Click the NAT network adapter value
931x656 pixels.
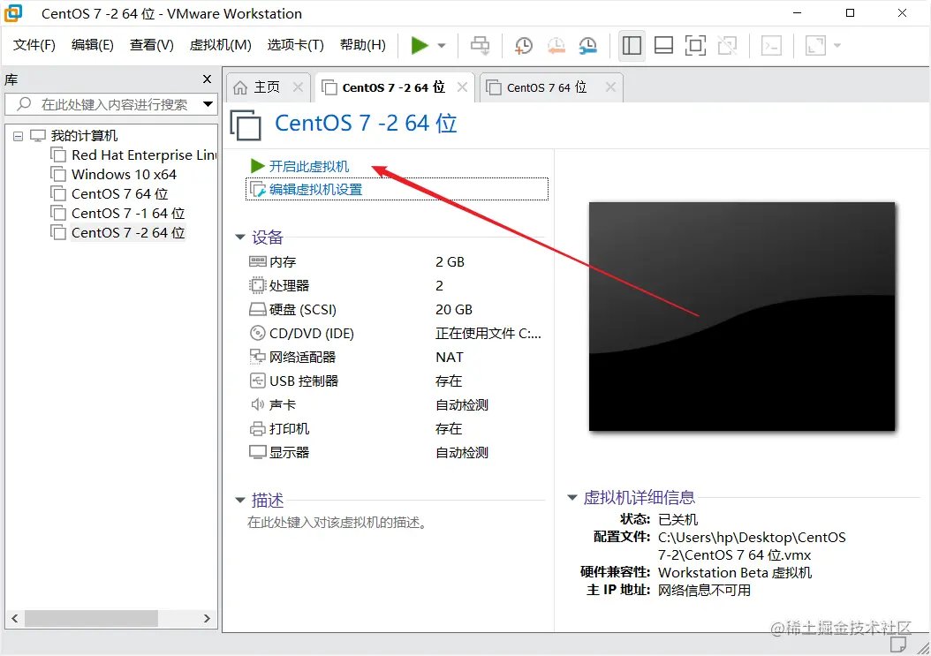(449, 357)
